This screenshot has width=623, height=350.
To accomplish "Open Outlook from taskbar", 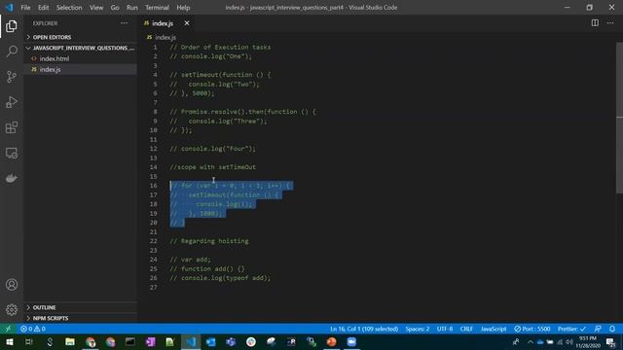I will tap(210, 342).
